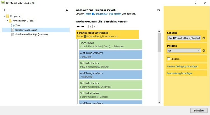Viewport: 210px width, 115px height.
Task: Click Weitere Bedingung hinzufügen
Action: 183,66
